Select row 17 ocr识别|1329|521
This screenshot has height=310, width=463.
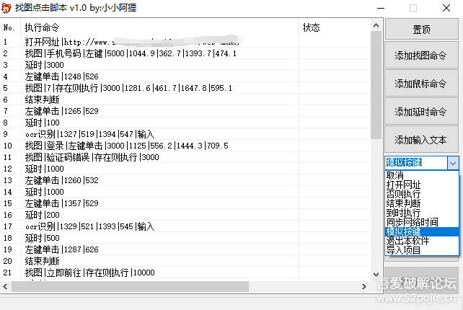pos(185,226)
